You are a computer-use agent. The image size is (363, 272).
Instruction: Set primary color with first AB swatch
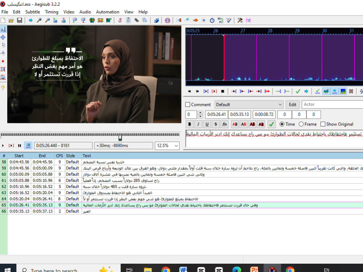point(235,124)
